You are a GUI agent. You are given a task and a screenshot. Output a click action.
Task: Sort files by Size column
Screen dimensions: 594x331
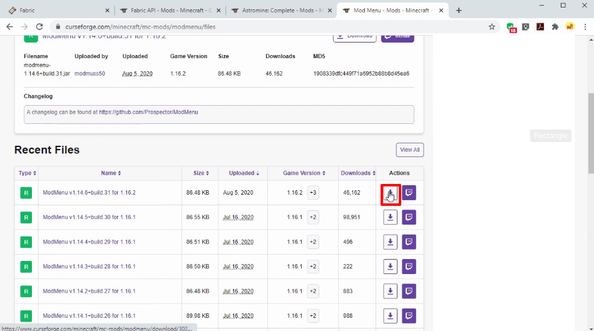(201, 173)
